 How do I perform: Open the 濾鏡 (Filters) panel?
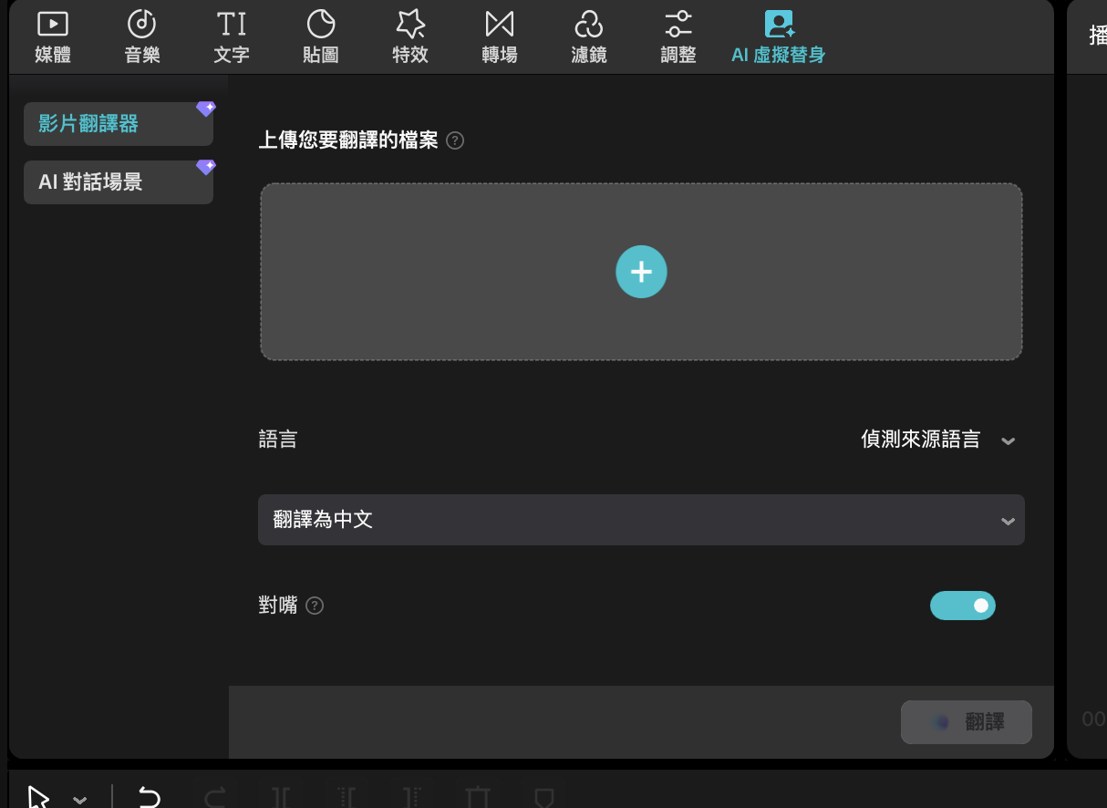pyautogui.click(x=589, y=37)
